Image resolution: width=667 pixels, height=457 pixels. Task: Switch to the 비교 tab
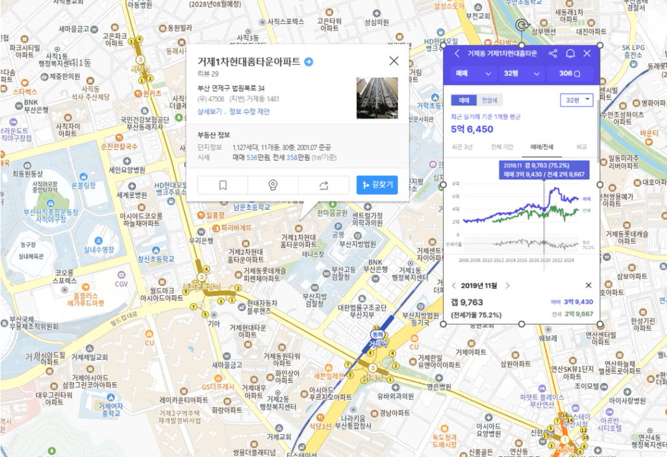tap(581, 147)
